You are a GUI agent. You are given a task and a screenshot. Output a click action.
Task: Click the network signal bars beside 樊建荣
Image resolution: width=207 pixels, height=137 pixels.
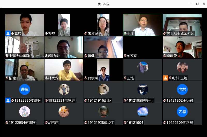[180, 56]
